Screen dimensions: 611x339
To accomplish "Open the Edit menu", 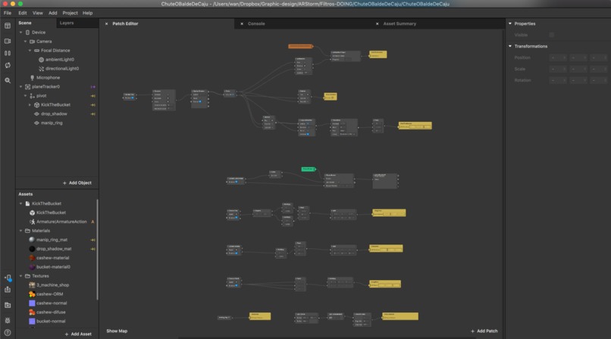I will (x=23, y=13).
